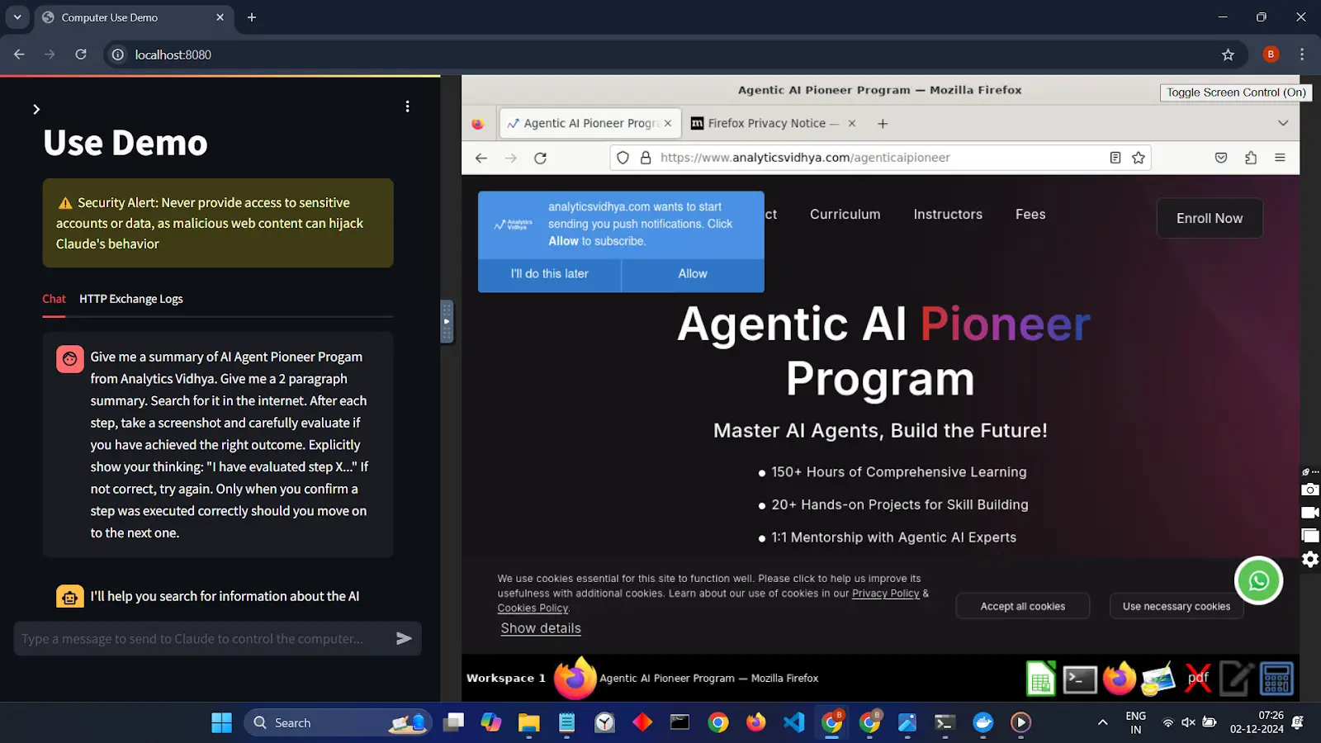The height and width of the screenshot is (743, 1321).
Task: Open the image paint app in the workspace dock
Action: 1158,679
